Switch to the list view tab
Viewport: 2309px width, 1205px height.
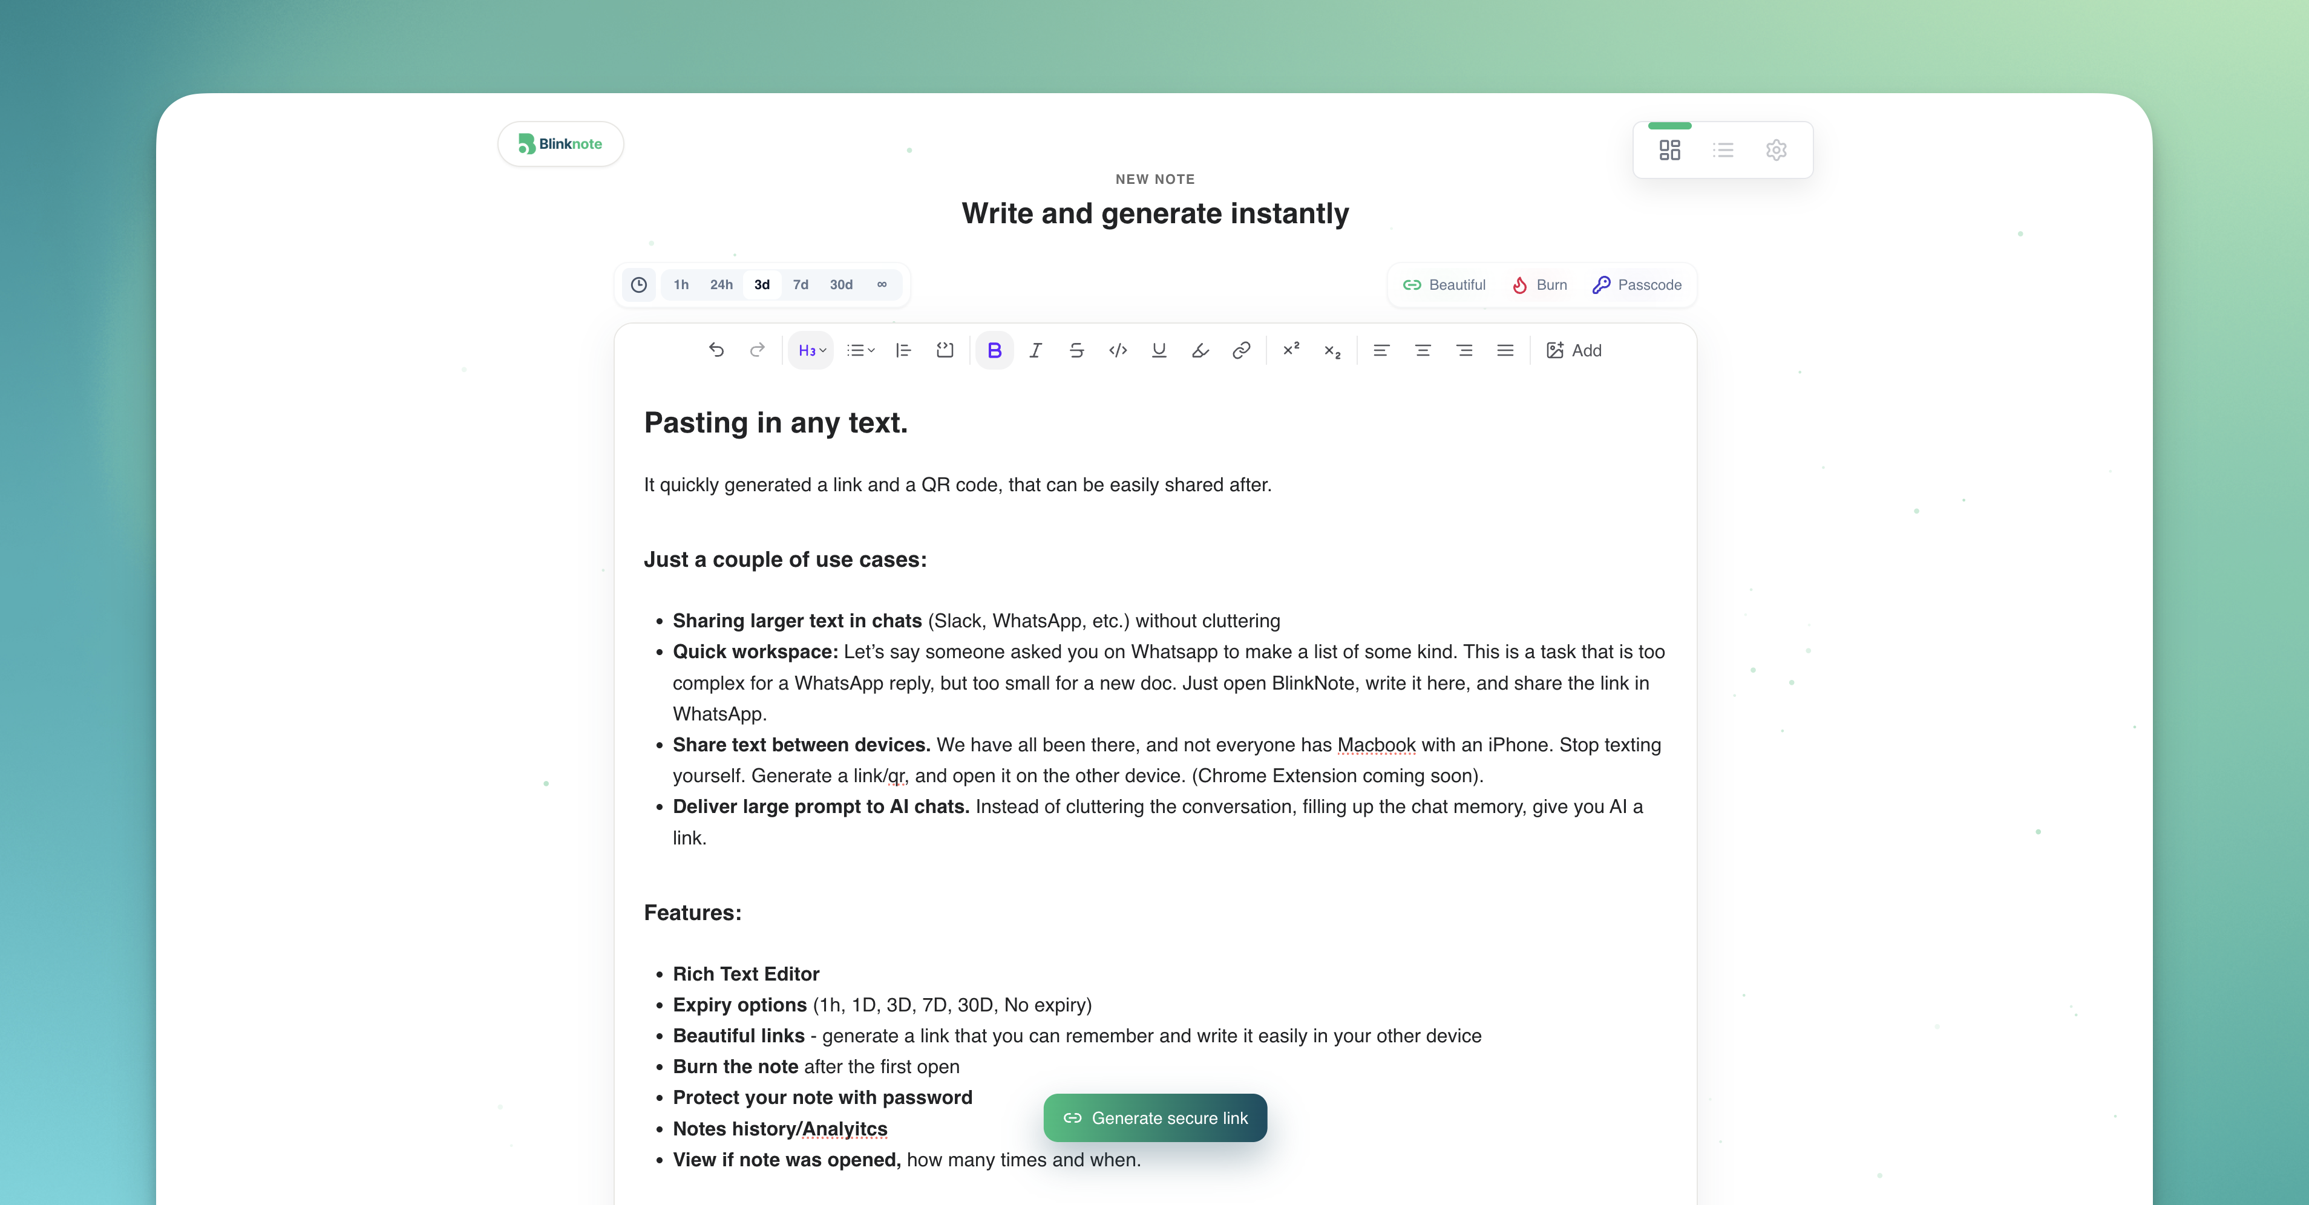pos(1723,151)
